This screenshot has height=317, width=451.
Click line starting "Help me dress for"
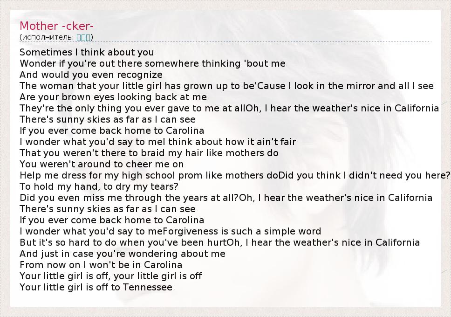tap(235, 175)
